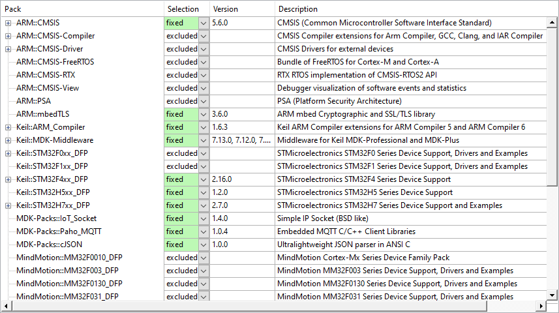The width and height of the screenshot is (559, 313).
Task: Open selection dropdown for Keil::STM32H5xx_DFP
Action: 204,192
